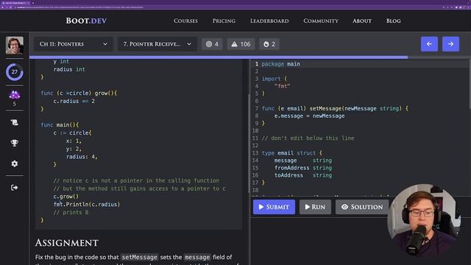Screen dimensions: 471x265
Task: Run the code
Action: (x=315, y=207)
